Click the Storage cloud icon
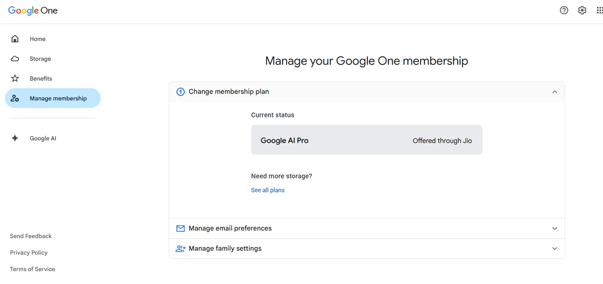This screenshot has width=603, height=284. pos(15,59)
